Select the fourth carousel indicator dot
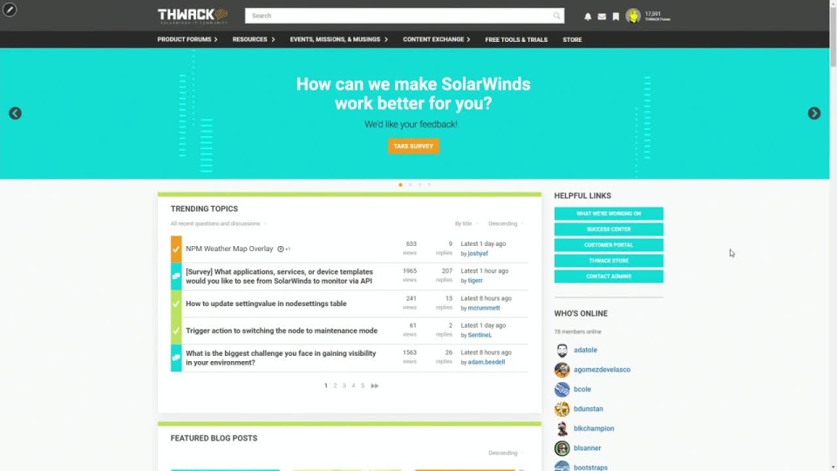 [429, 185]
